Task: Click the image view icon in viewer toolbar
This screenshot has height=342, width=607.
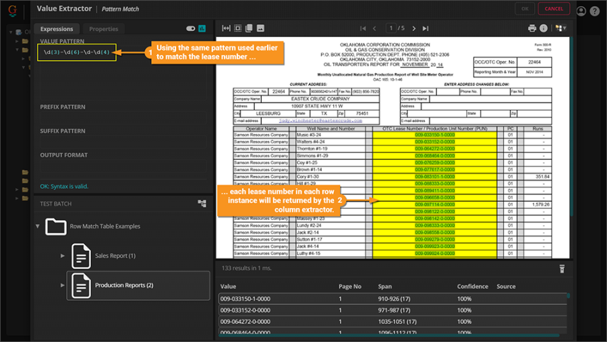Action: click(x=260, y=28)
